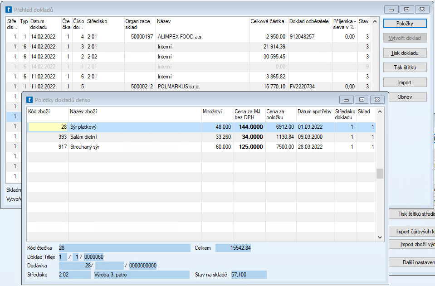The width and height of the screenshot is (435, 286).
Task: Click customer document number 912048257
Action: (302, 37)
